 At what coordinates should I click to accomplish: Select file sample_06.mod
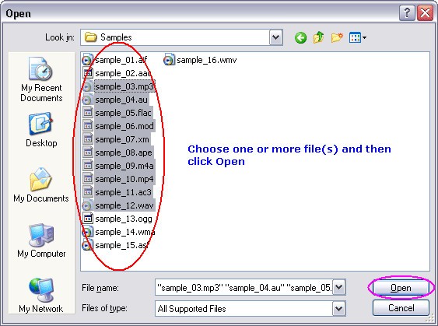tap(118, 126)
